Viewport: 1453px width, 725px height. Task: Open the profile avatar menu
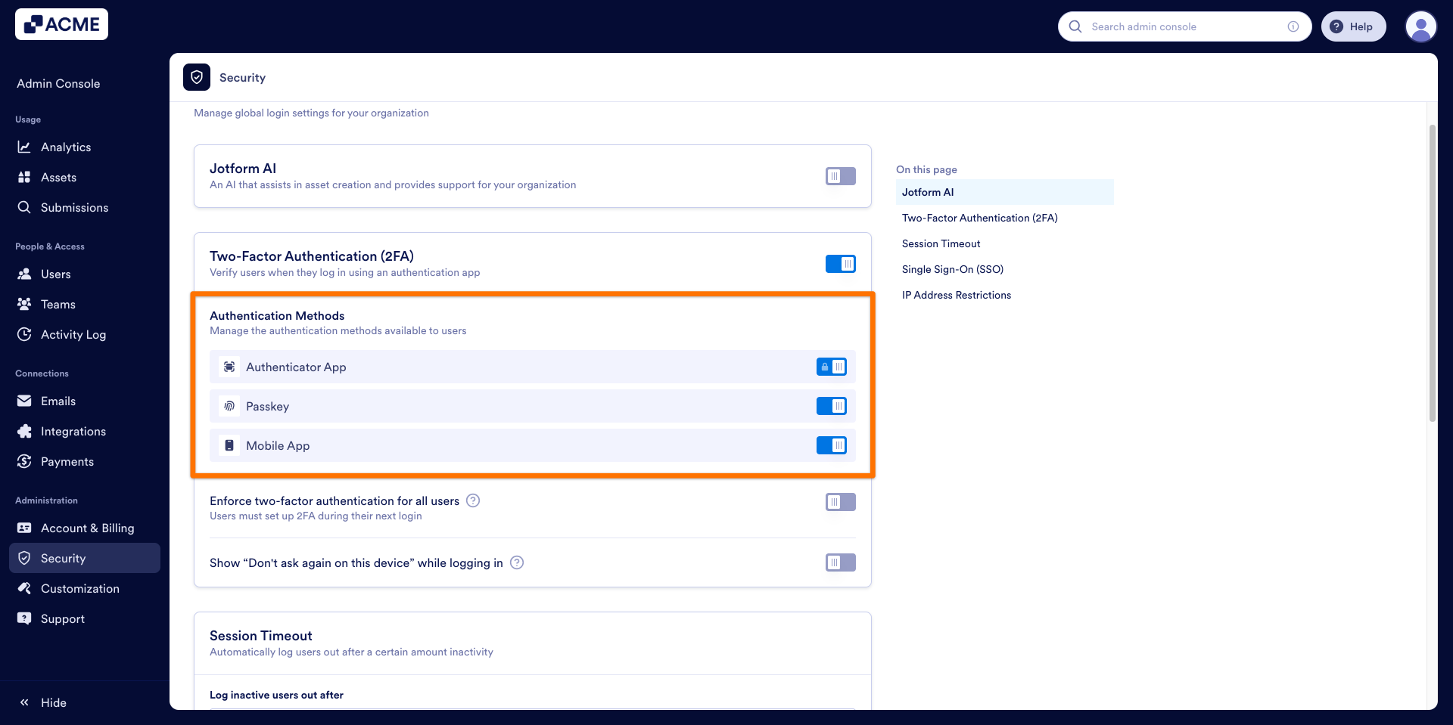[1421, 26]
